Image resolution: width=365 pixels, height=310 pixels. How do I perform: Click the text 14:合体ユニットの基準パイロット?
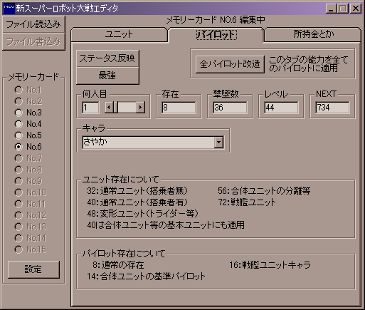146,277
